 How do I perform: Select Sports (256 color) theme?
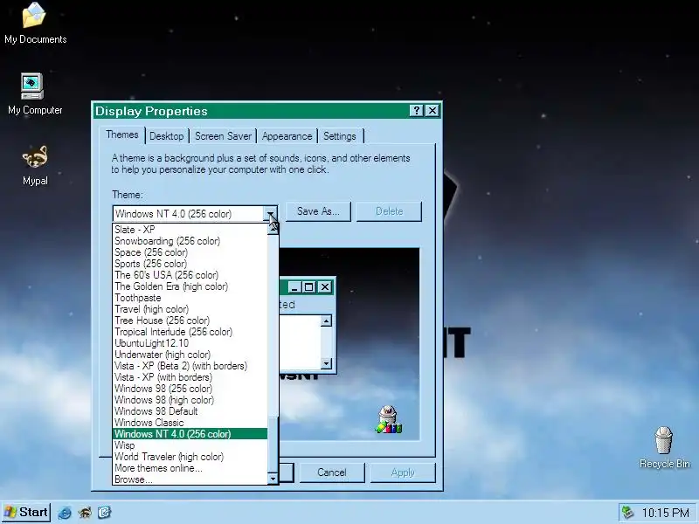tap(190, 264)
